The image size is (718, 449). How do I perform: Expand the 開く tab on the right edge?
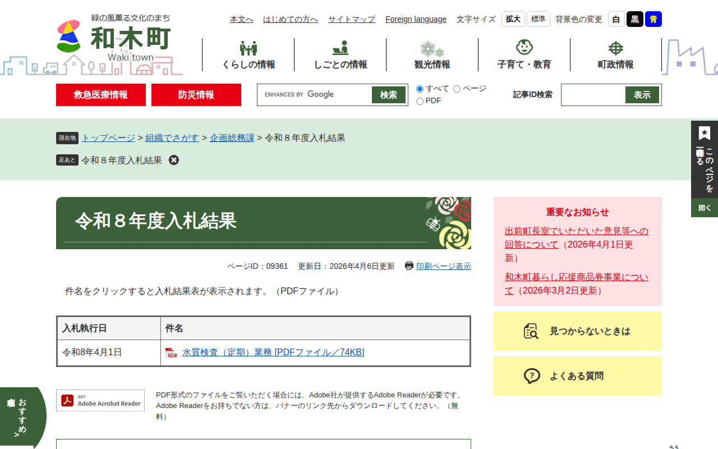click(704, 207)
